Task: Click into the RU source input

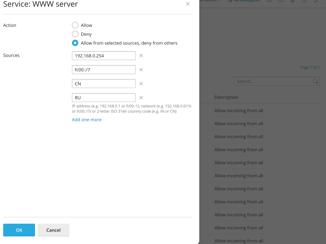Action: click(104, 98)
